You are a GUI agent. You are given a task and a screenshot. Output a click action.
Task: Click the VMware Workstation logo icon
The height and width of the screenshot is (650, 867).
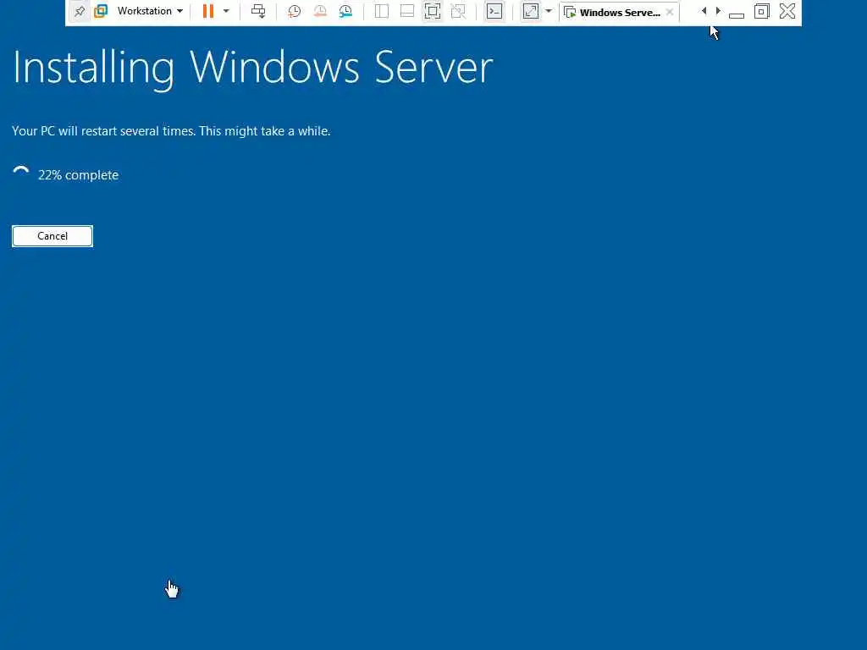(x=101, y=11)
